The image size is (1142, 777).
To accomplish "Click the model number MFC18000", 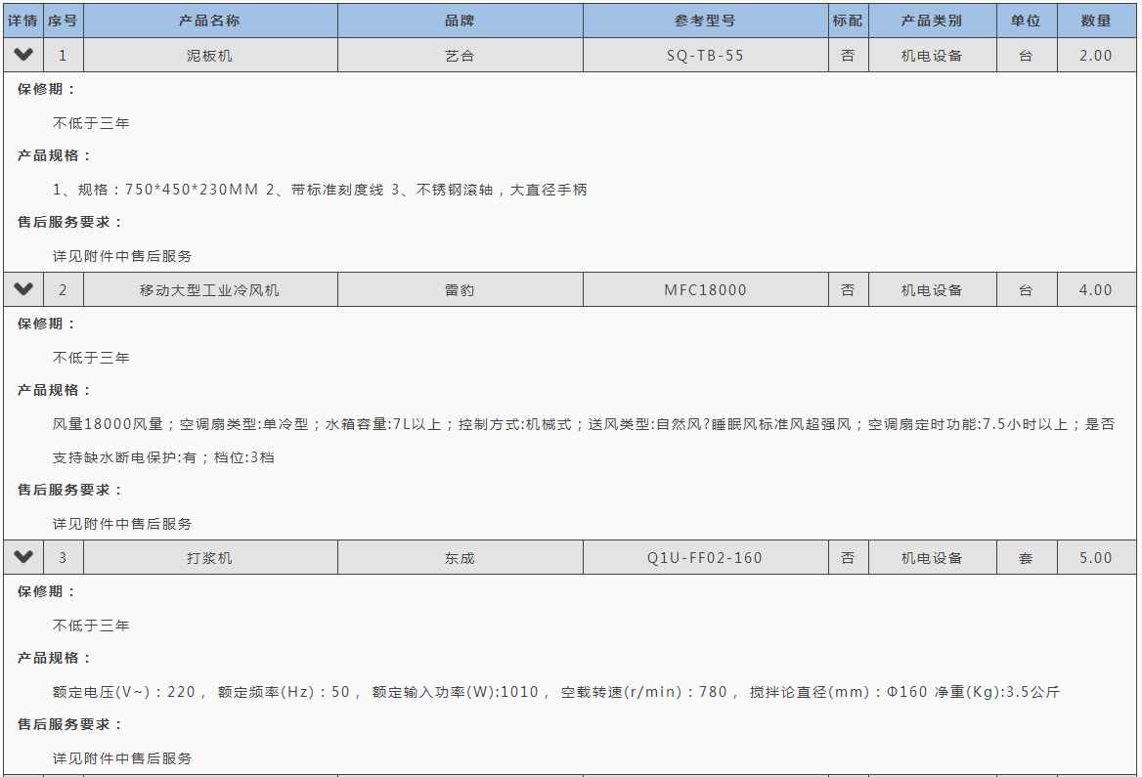I will 705,290.
